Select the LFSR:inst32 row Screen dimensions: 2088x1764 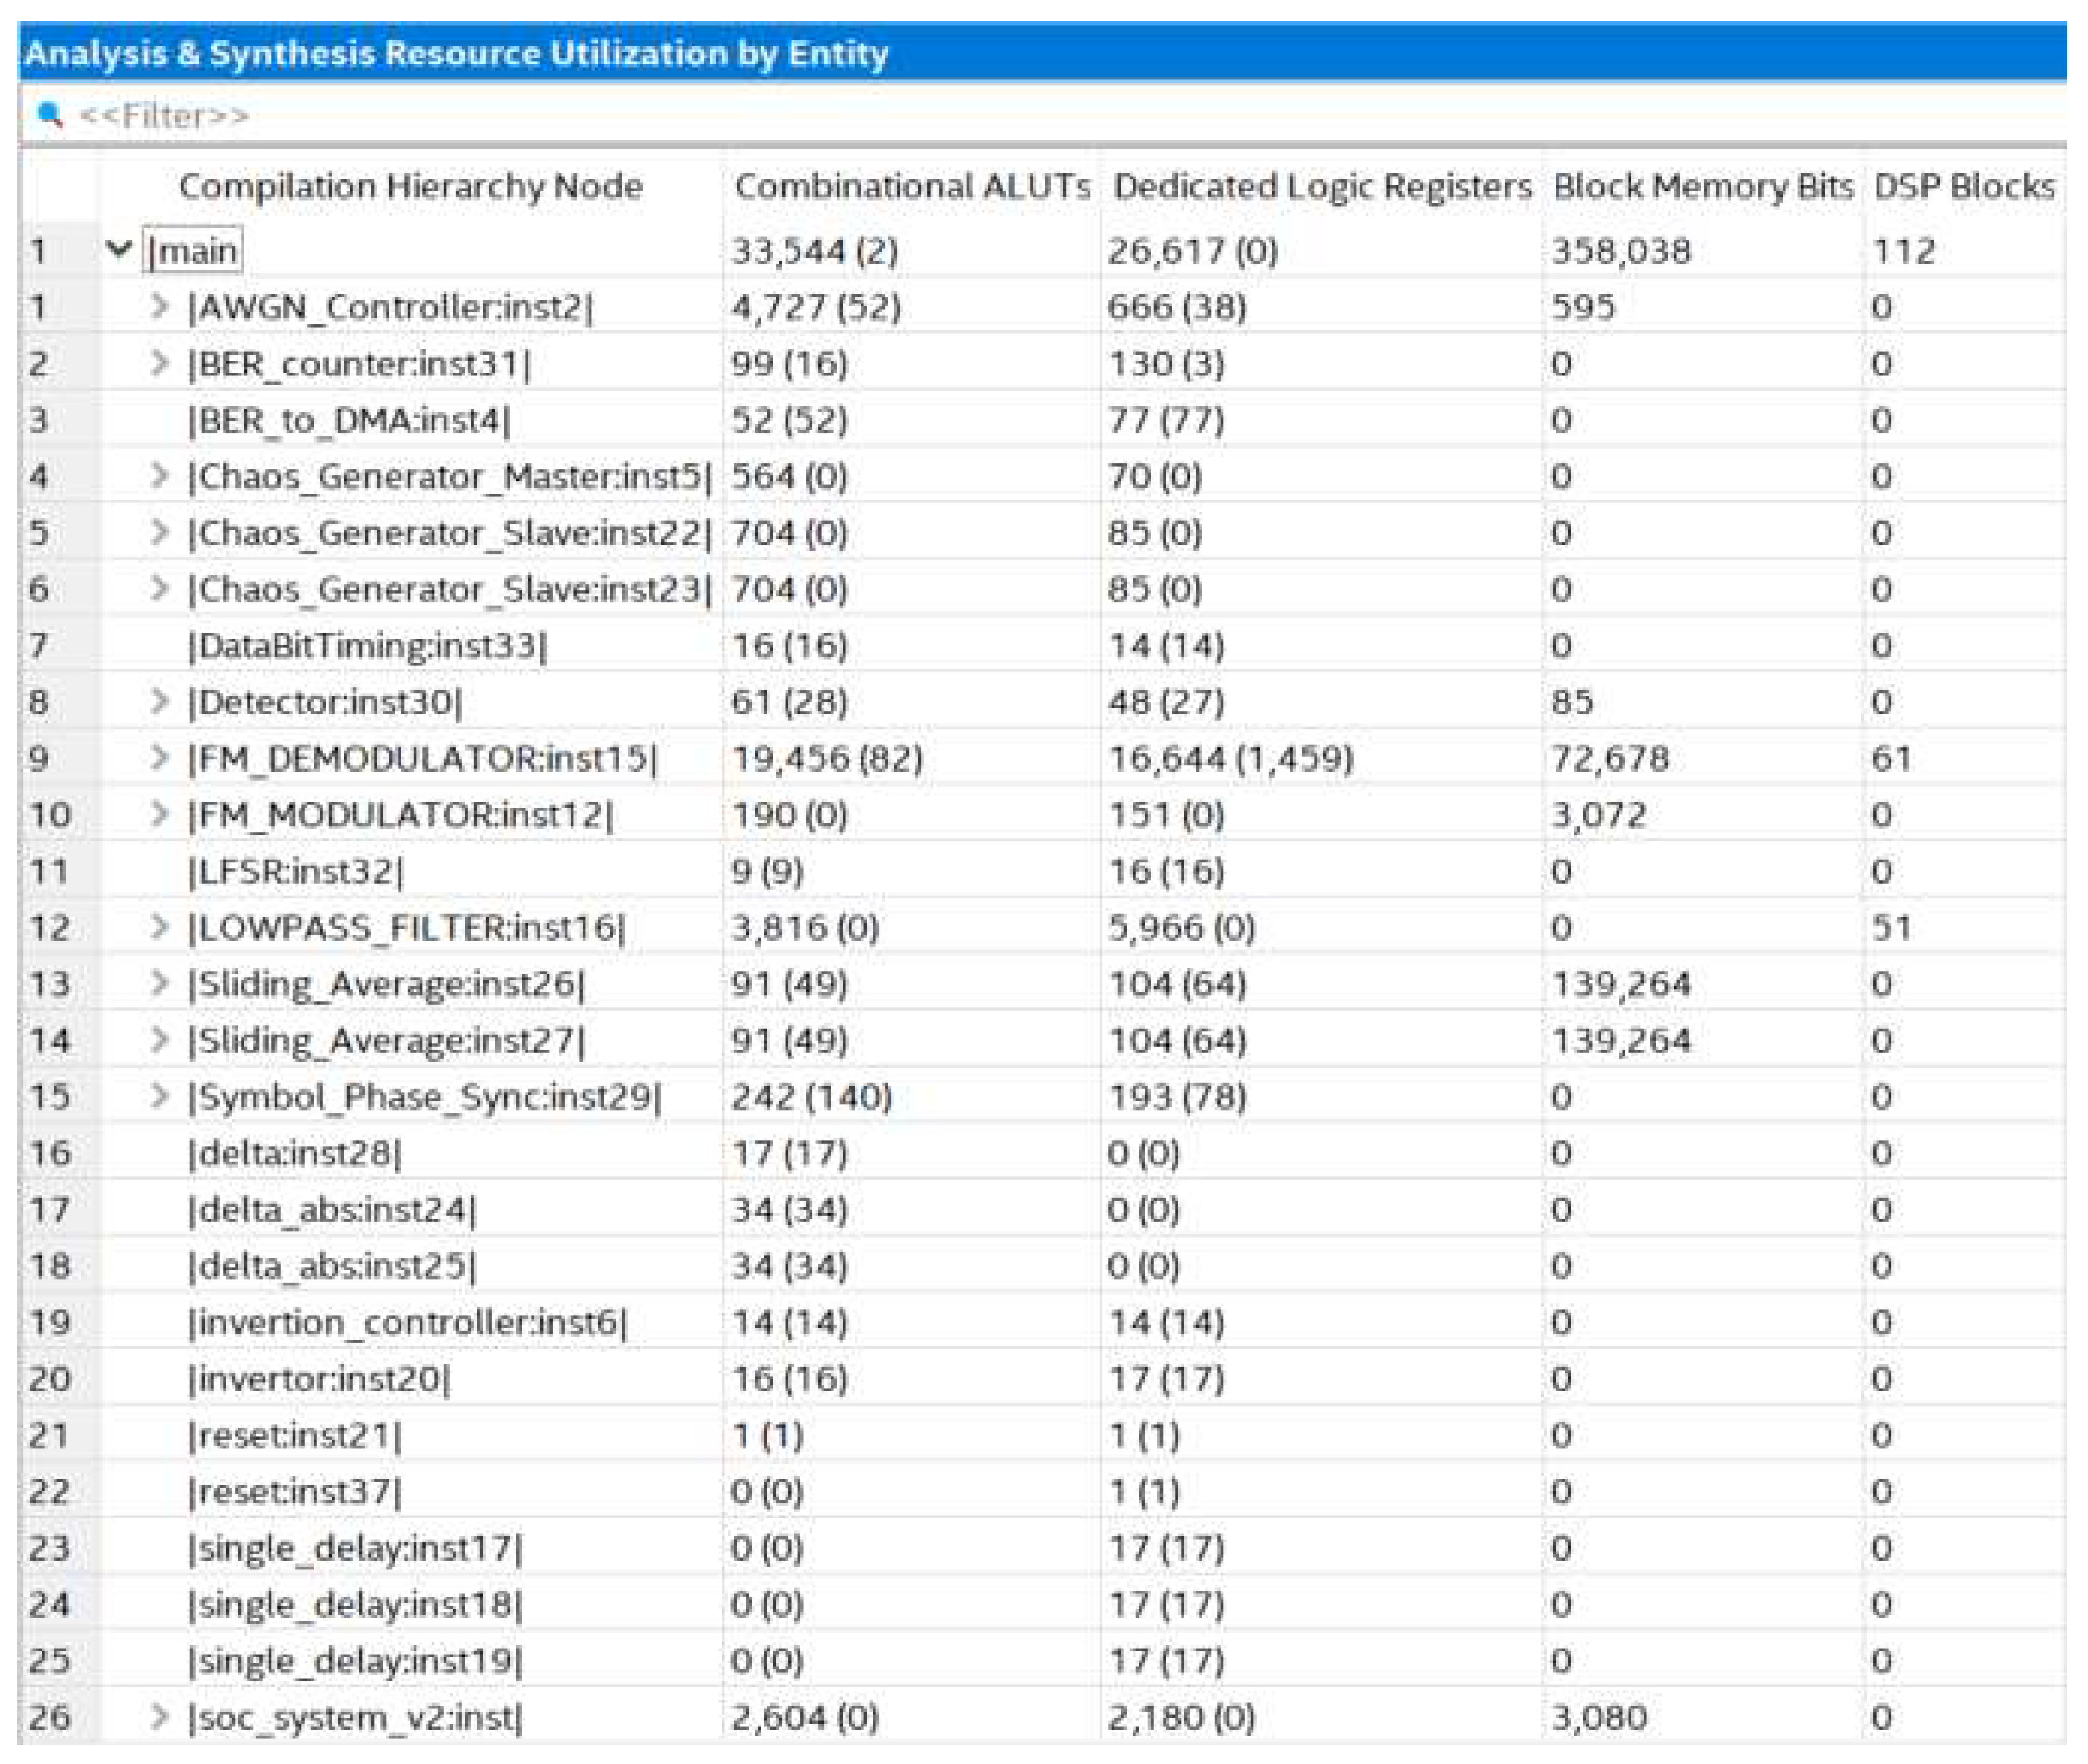coord(295,872)
